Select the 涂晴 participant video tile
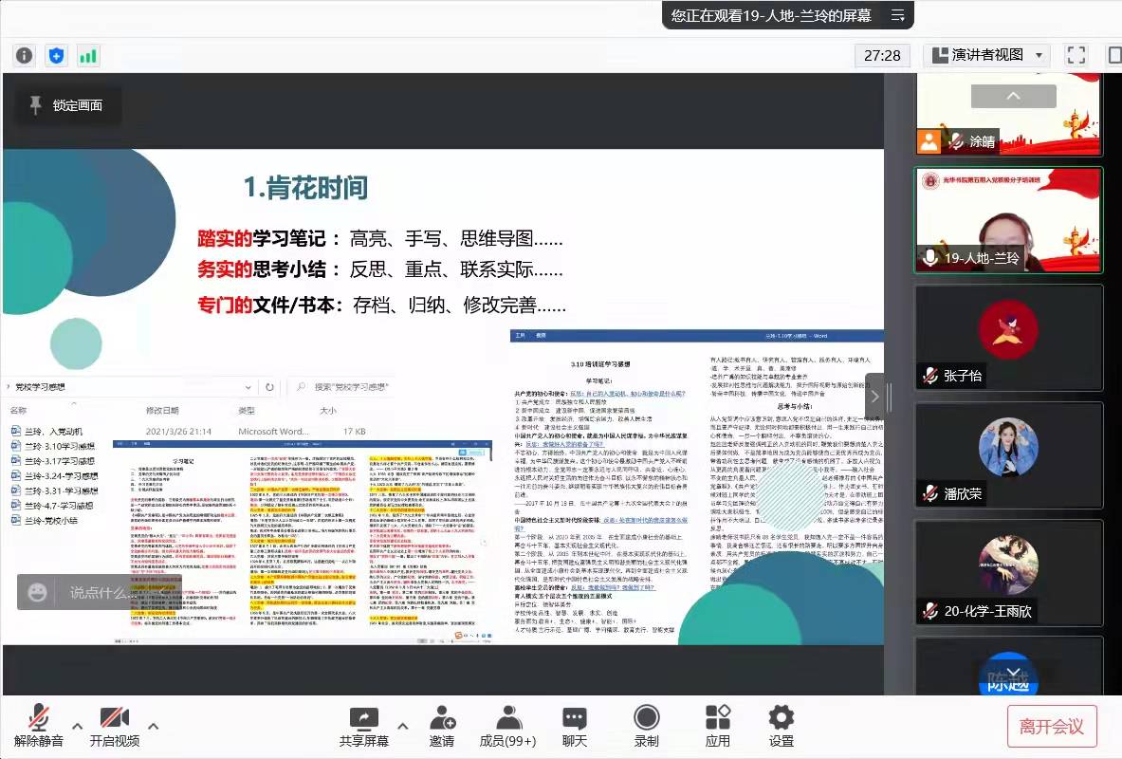1122x759 pixels. [x=1008, y=115]
